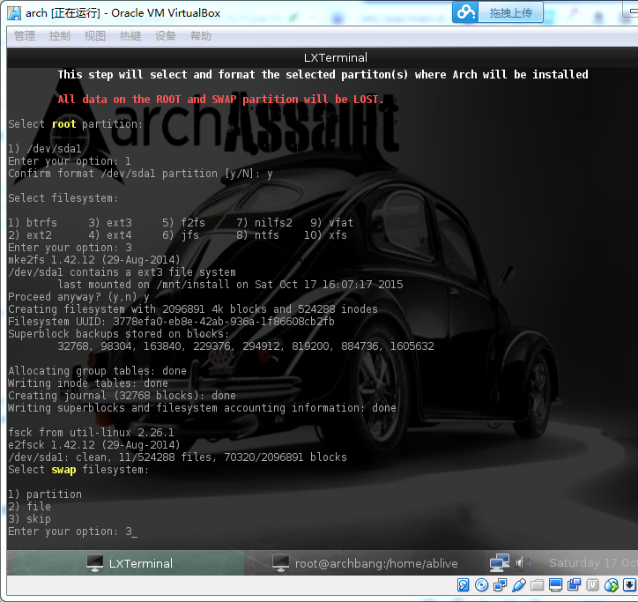This screenshot has height=602, width=638.
Task: Click the '1) /dev/sda1' partition line
Action: tap(45, 149)
